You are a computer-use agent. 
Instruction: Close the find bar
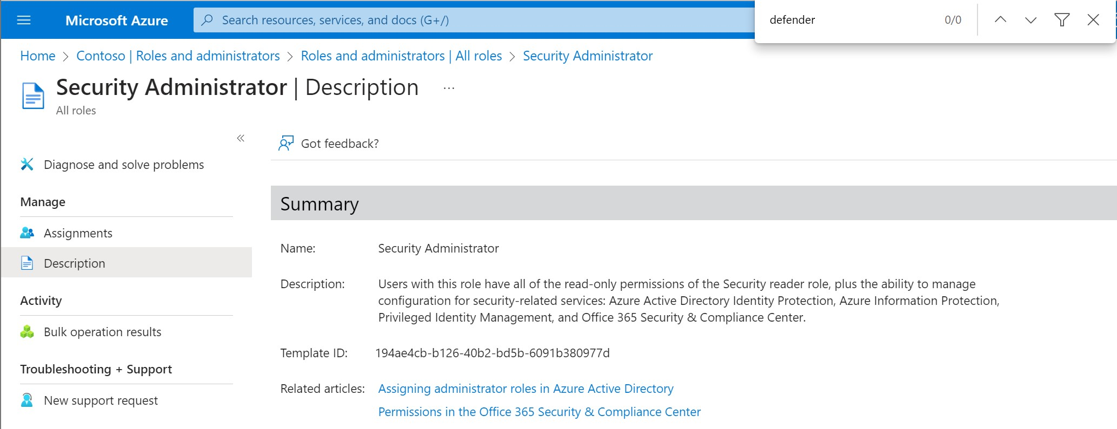1093,20
